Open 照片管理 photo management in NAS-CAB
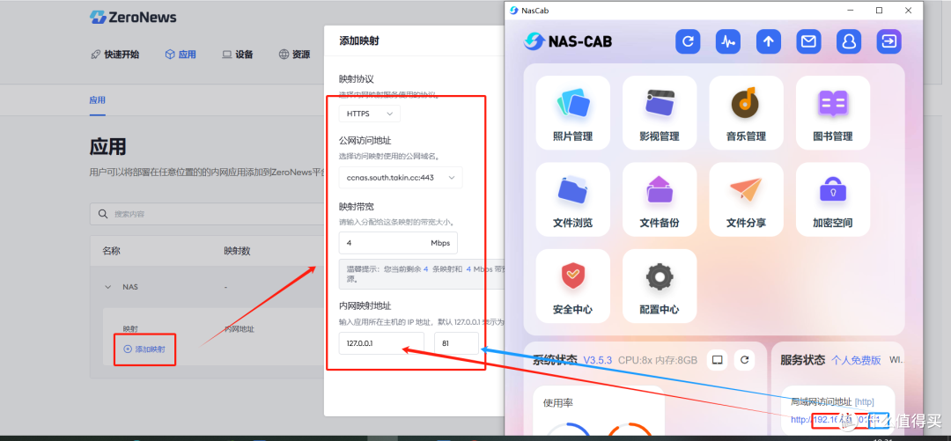This screenshot has width=951, height=441. [x=572, y=113]
